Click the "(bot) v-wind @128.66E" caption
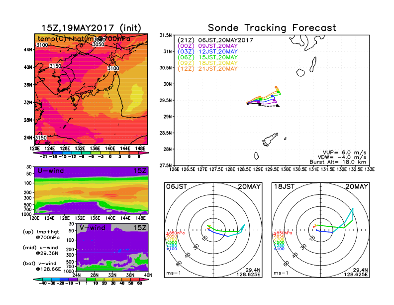The width and height of the screenshot is (394, 305). click(42, 266)
